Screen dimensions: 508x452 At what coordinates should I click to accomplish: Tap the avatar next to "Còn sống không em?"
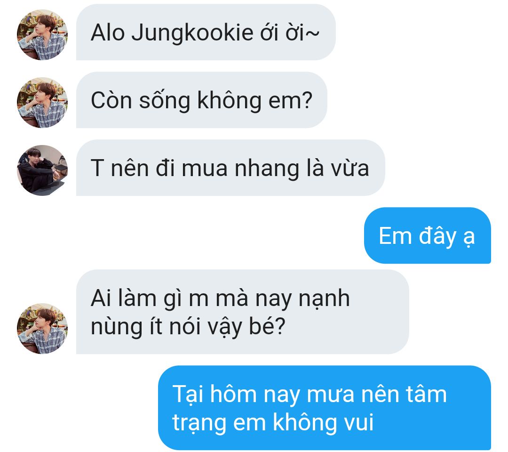coord(42,103)
